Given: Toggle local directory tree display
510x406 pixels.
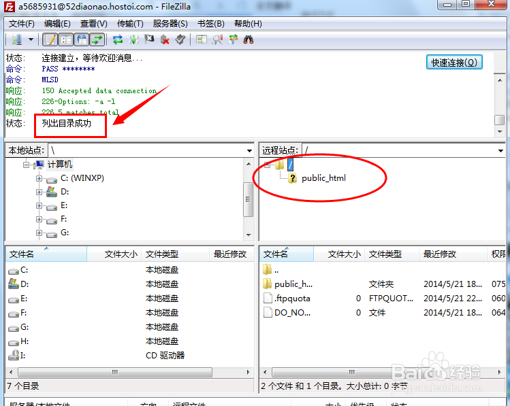Looking at the screenshot, I should point(66,40).
